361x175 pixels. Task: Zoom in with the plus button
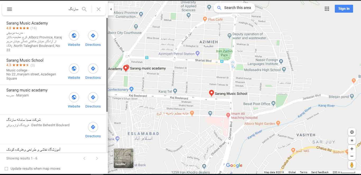point(352,149)
